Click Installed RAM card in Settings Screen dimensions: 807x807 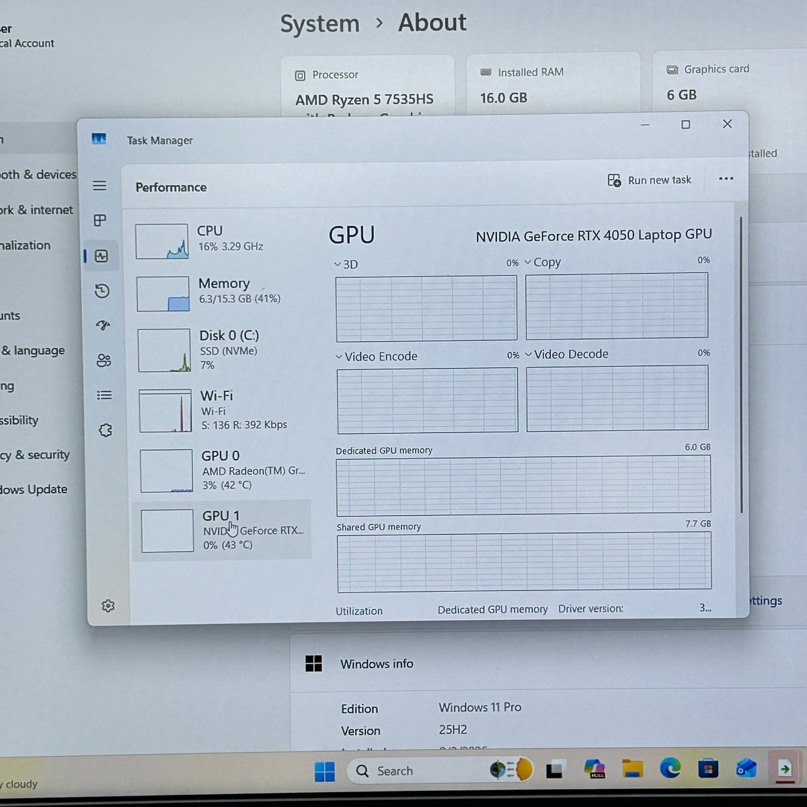click(x=552, y=83)
